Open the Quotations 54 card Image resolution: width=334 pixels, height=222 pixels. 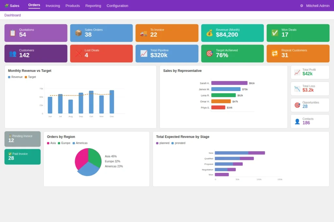tap(36, 33)
